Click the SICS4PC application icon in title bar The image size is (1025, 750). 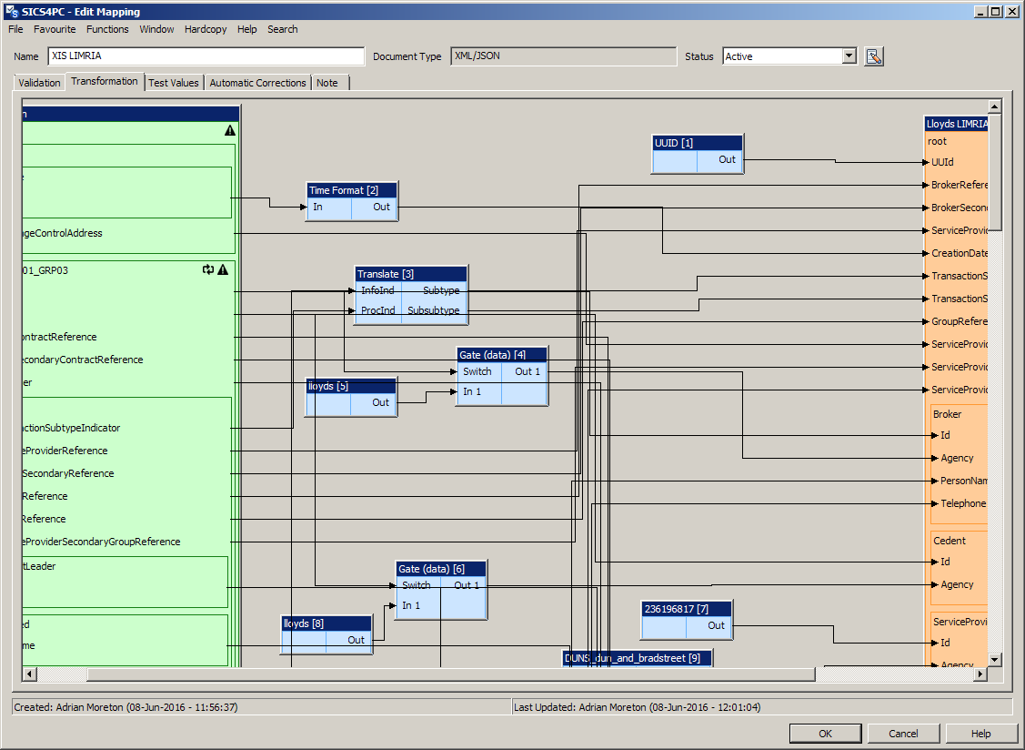tap(10, 11)
